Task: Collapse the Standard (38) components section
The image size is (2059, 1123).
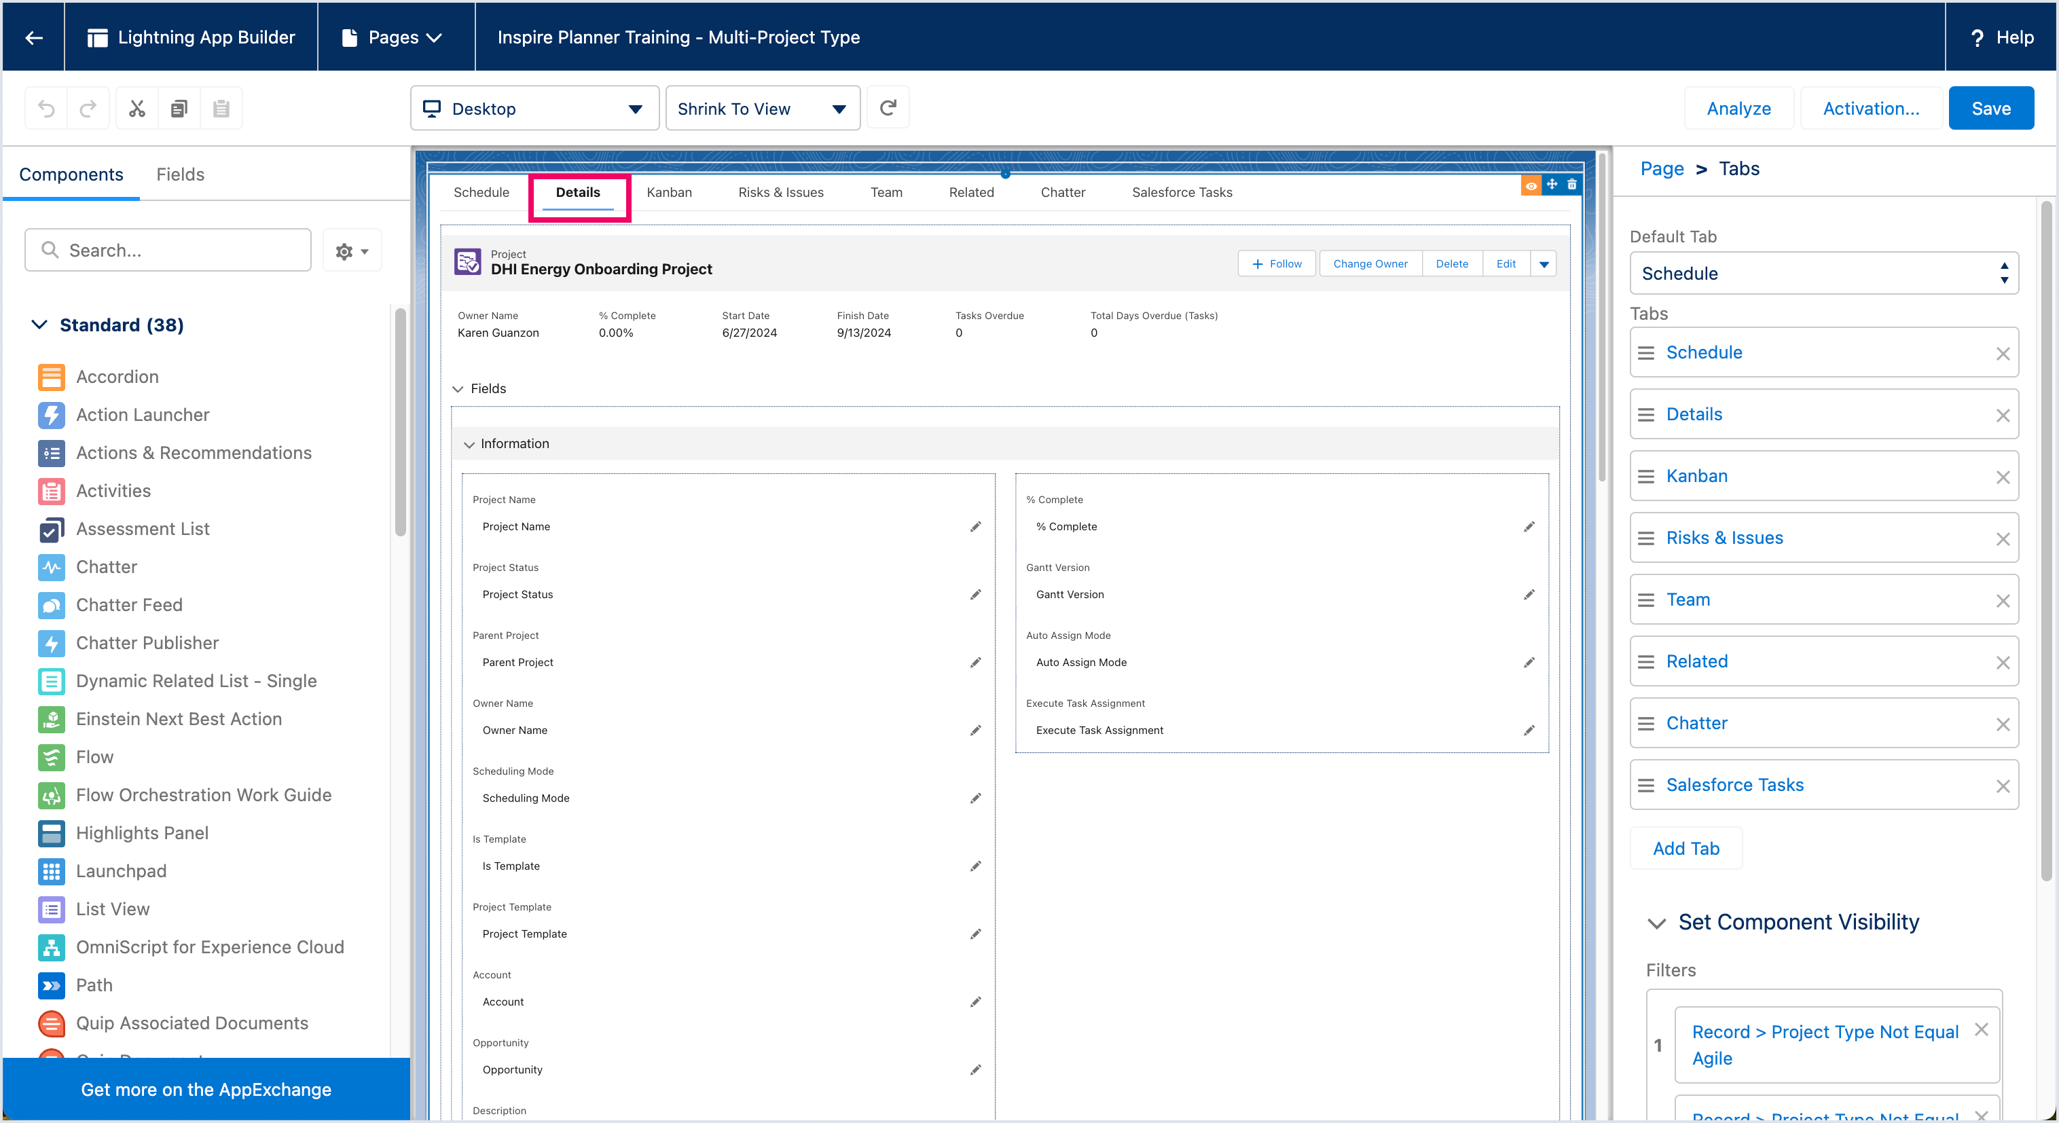Action: (39, 325)
